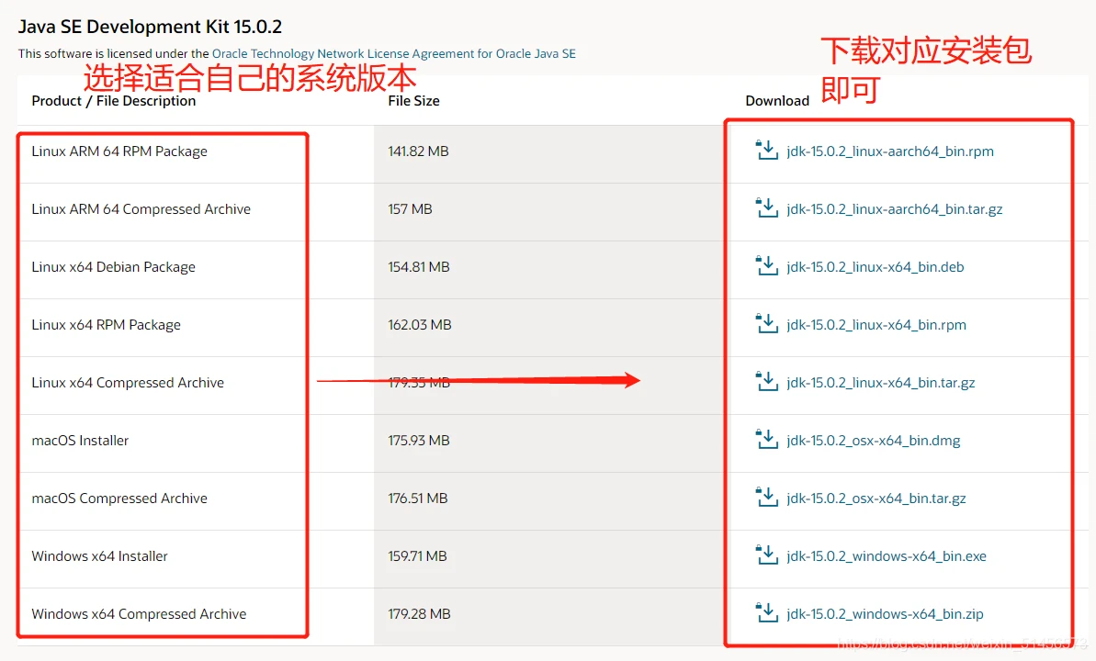This screenshot has width=1096, height=661.
Task: Click download icon for osx-x64_bin.tar.gz
Action: click(x=767, y=498)
